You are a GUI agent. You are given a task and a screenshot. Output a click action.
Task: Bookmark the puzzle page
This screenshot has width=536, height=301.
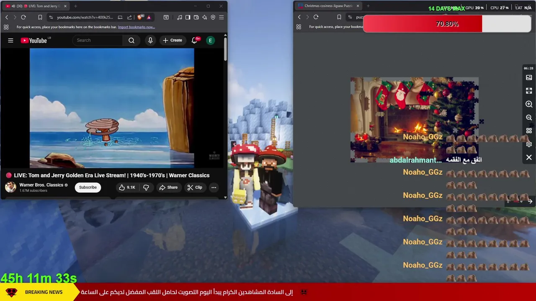339,17
